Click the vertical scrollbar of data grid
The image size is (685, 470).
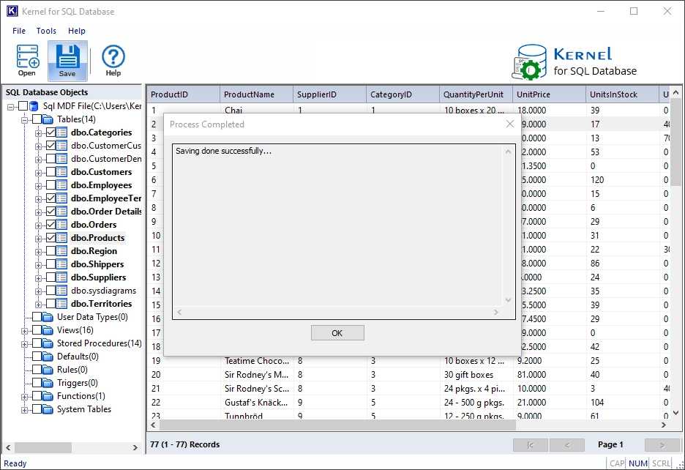point(675,142)
